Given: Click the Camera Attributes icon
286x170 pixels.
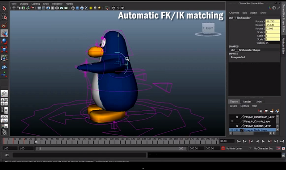Looking at the screenshot, I should [x=19, y=8].
